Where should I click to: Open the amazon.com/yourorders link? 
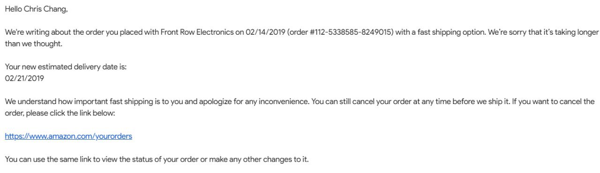[68, 136]
